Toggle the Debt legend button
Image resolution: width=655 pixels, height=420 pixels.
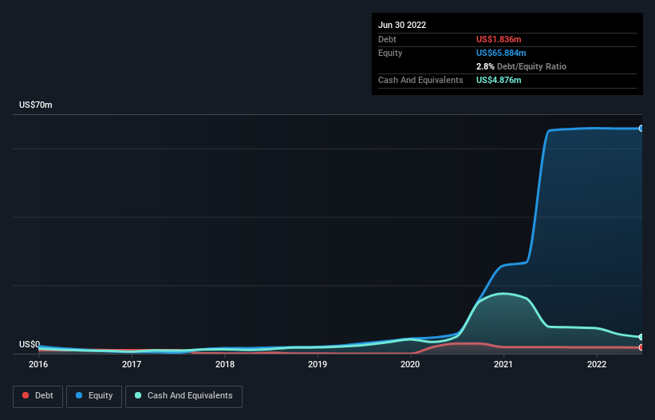[x=37, y=396]
